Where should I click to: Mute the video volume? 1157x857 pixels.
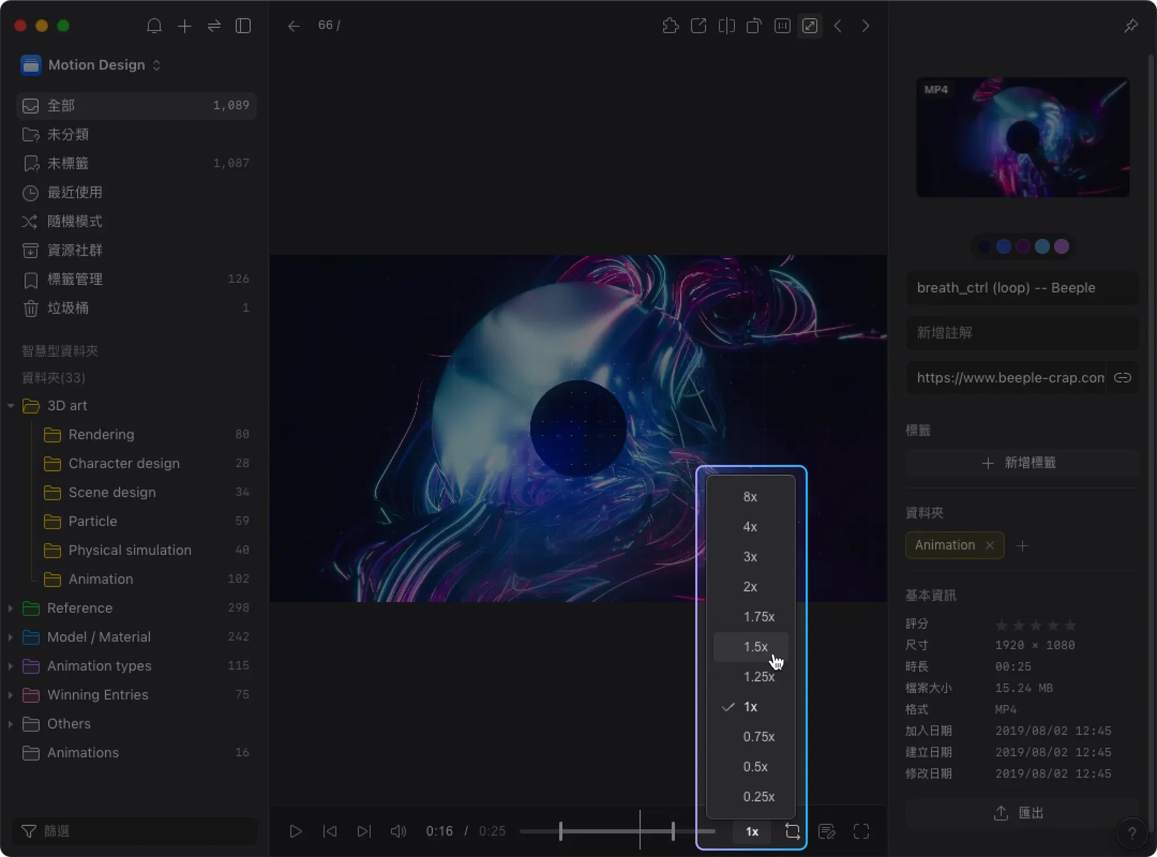click(x=398, y=832)
